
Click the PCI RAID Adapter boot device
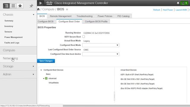tap(142, 89)
